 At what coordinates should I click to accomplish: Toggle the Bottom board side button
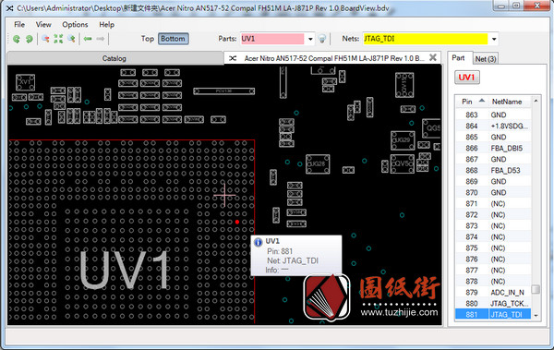click(174, 39)
